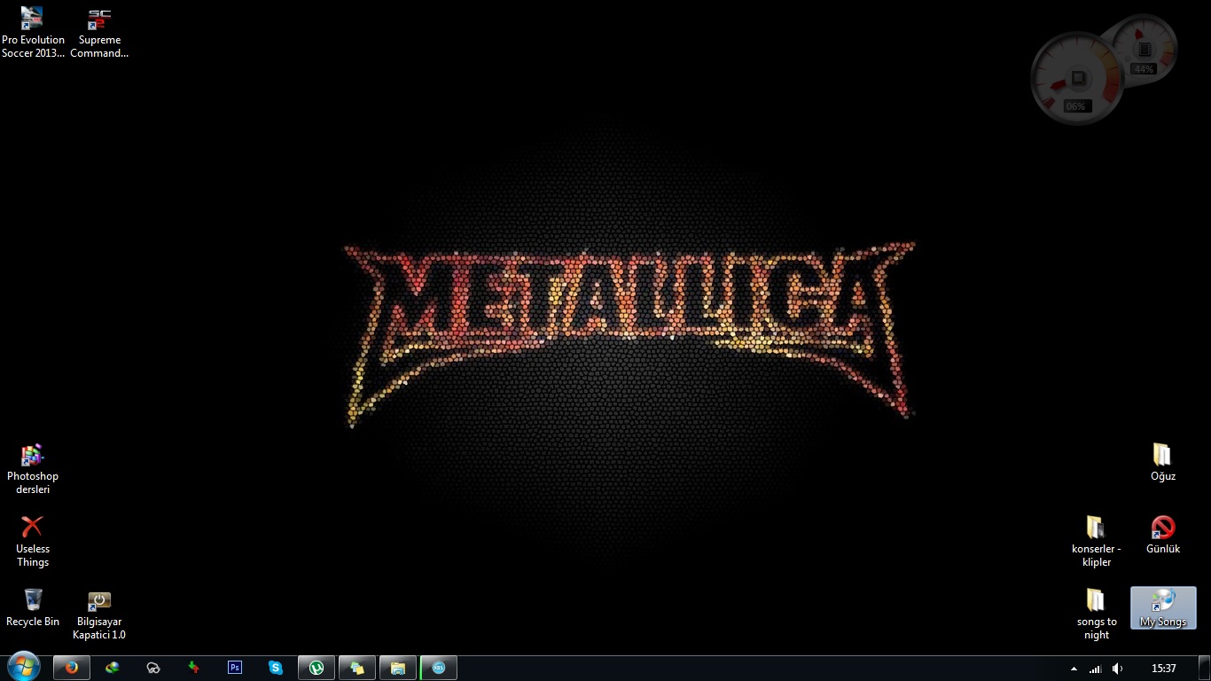Switch to the blue round taskbar app
Screen dimensions: 1211x681
point(439,668)
